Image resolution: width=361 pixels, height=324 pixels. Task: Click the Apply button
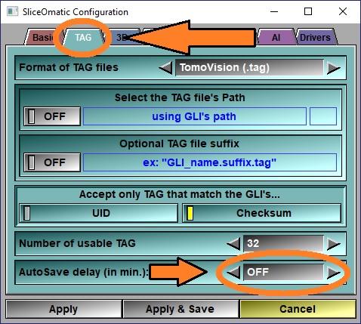(63, 309)
